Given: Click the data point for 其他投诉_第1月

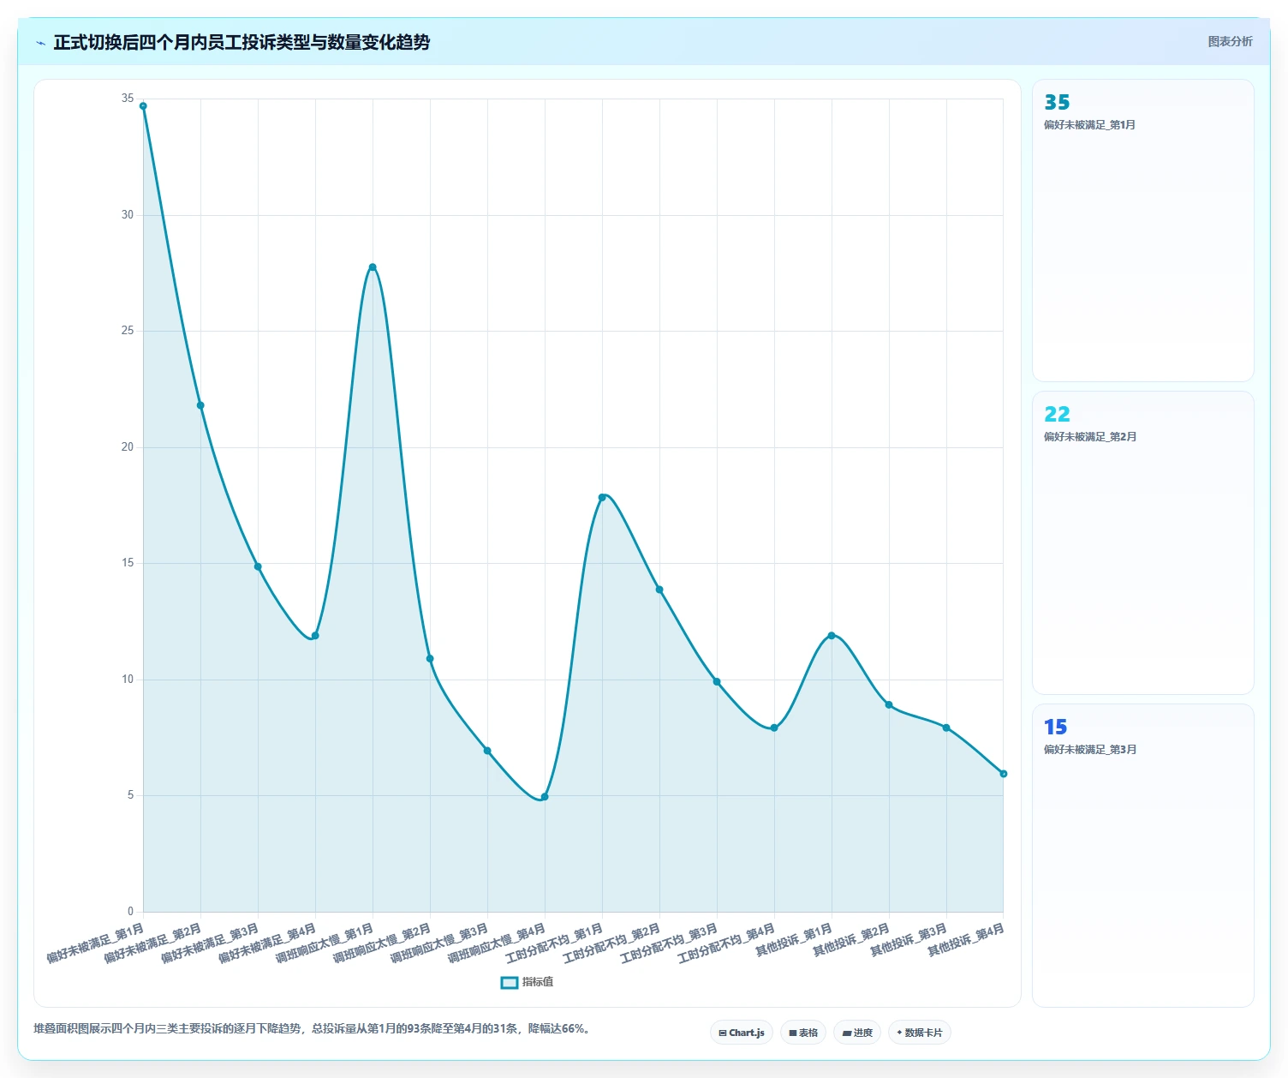Looking at the screenshot, I should click(832, 636).
